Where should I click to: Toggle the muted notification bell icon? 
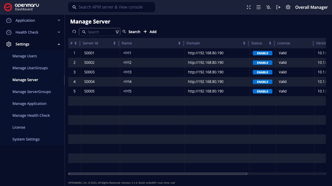[268, 7]
